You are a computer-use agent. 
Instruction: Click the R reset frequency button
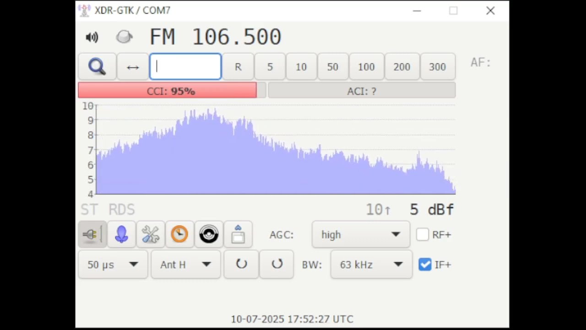[x=238, y=67]
